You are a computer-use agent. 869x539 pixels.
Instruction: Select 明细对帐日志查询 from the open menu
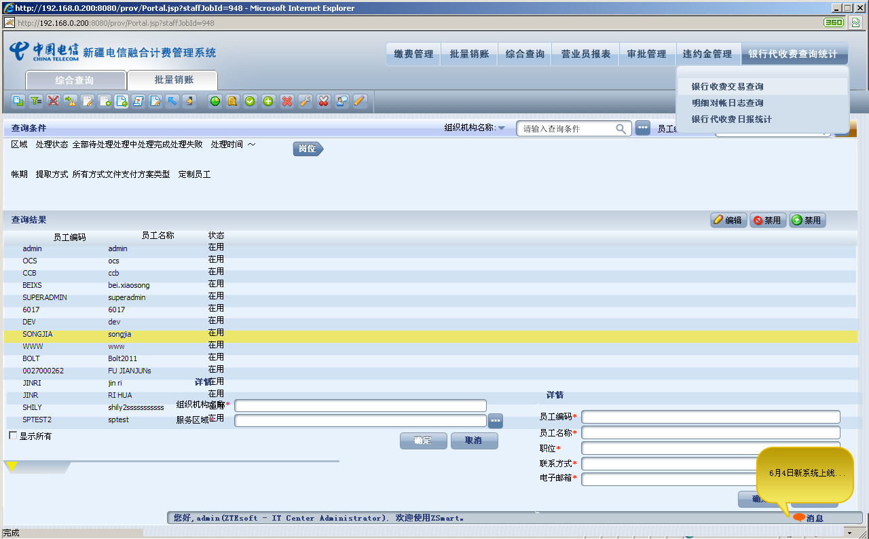(x=727, y=103)
